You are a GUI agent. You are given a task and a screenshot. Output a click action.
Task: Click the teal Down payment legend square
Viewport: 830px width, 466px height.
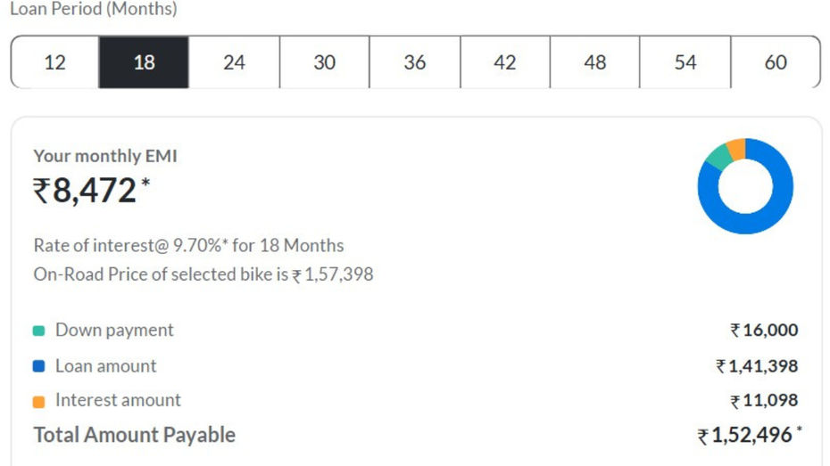point(38,331)
